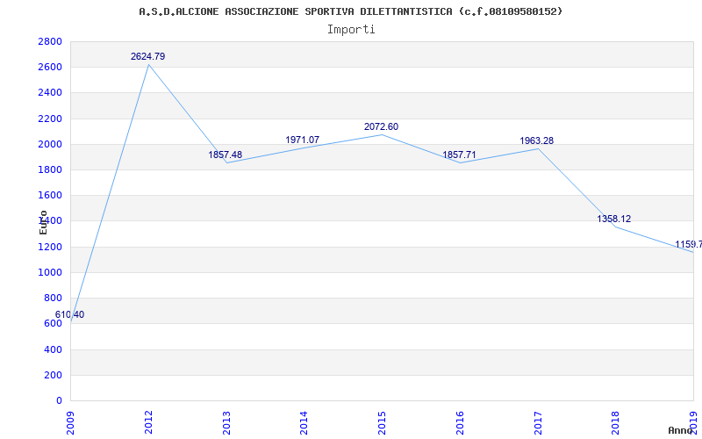Select the 1358.12 data label for 2018
The height and width of the screenshot is (439, 702).
point(613,219)
